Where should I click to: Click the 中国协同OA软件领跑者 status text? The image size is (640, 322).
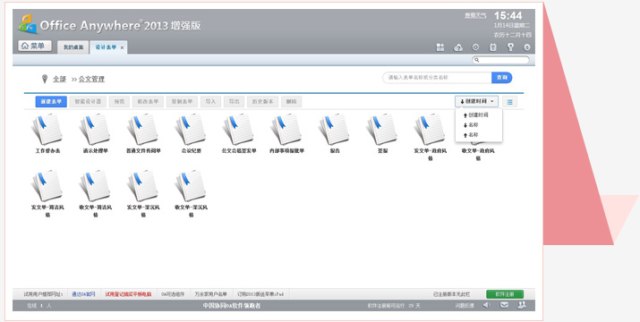232,305
